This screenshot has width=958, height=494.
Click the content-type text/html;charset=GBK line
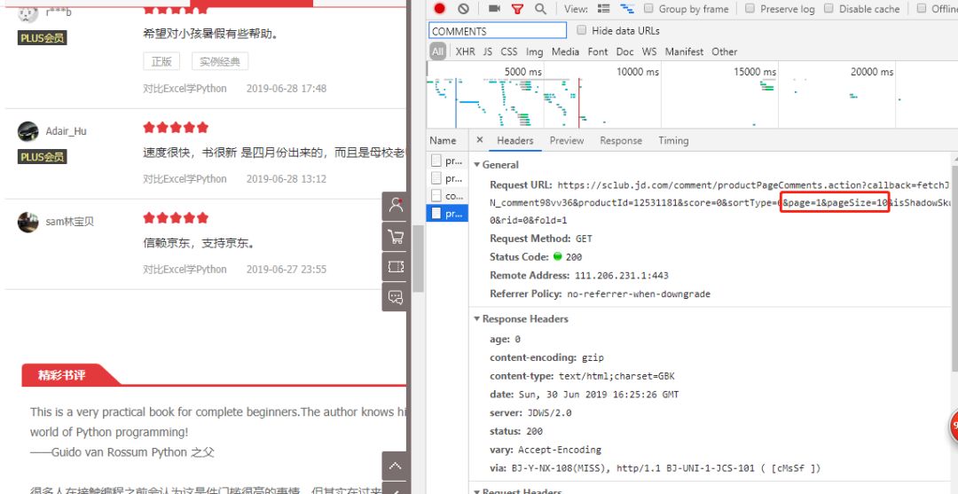click(582, 376)
